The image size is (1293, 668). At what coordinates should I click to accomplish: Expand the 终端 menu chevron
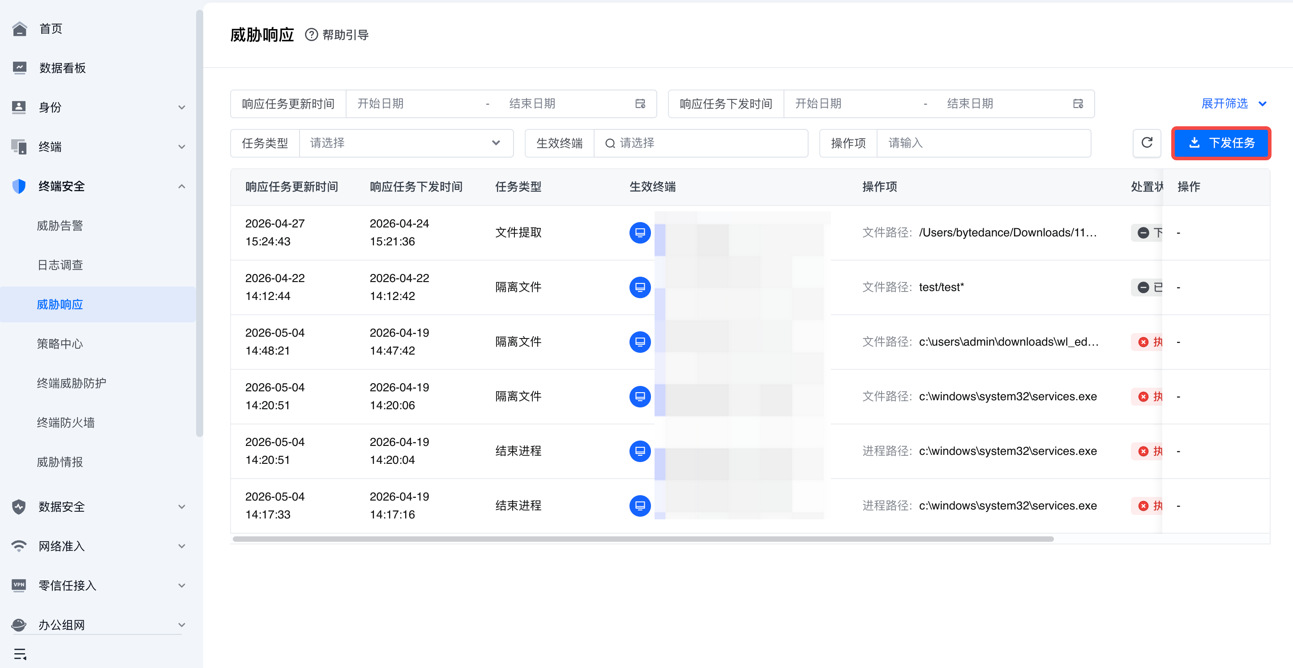[x=182, y=147]
